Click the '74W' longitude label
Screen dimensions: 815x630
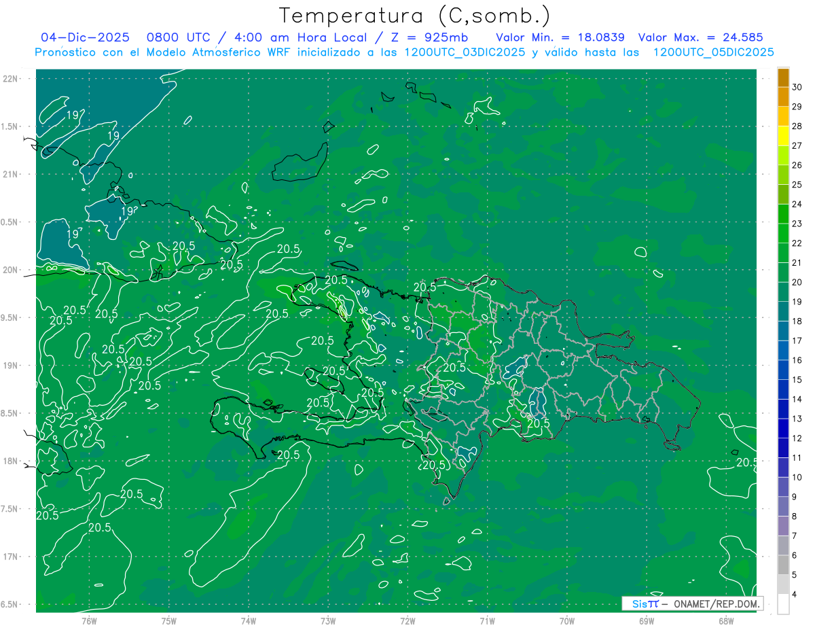point(249,620)
